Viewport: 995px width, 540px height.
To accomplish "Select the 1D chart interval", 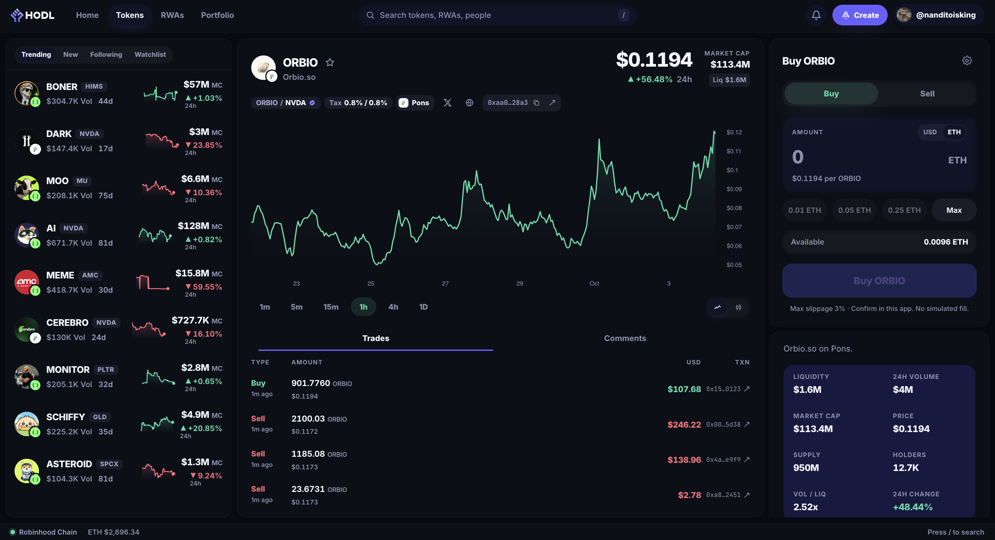I will tap(423, 307).
